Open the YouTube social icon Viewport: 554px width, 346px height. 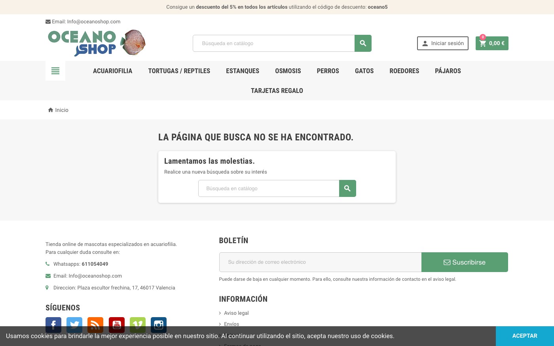pyautogui.click(x=117, y=325)
